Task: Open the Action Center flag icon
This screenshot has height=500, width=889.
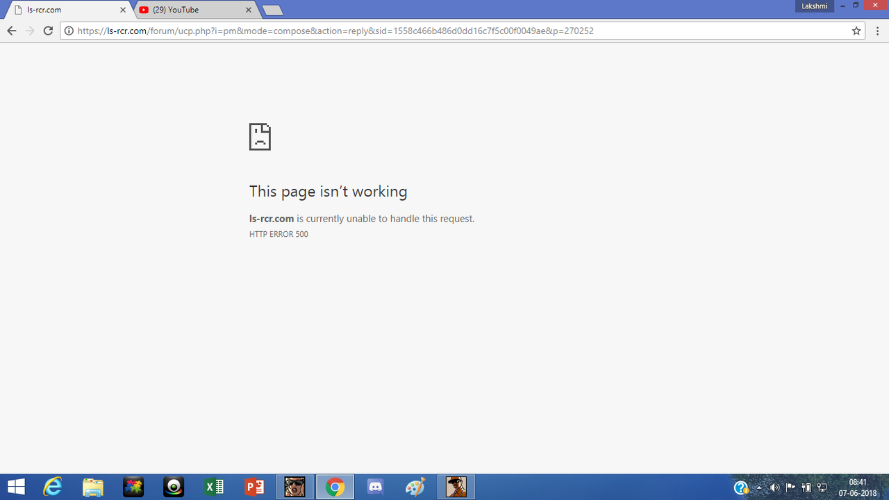Action: pyautogui.click(x=791, y=487)
